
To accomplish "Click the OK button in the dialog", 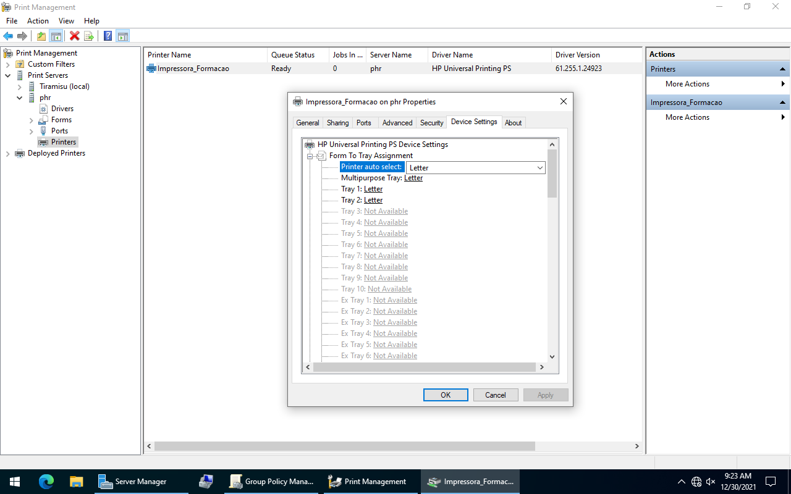I will pos(446,395).
